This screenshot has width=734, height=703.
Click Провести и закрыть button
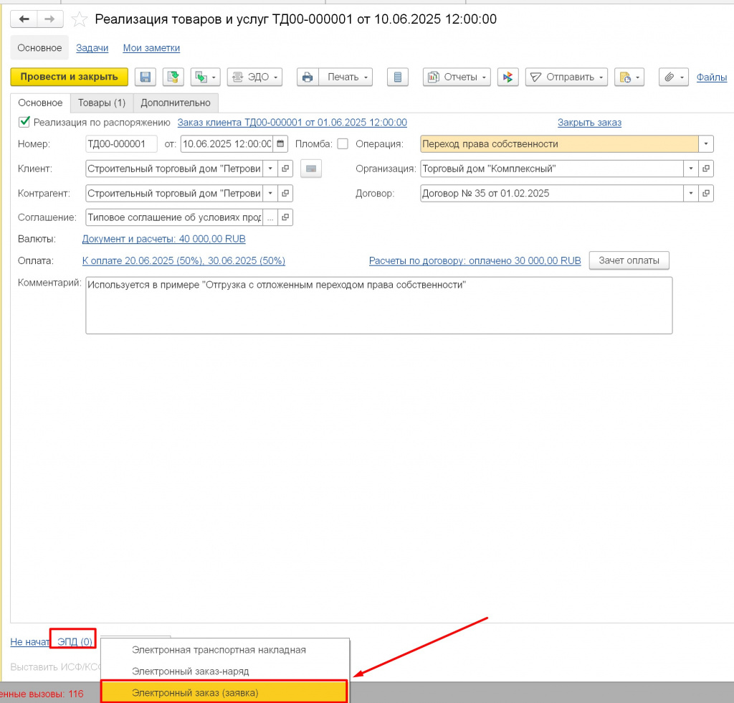coord(70,77)
